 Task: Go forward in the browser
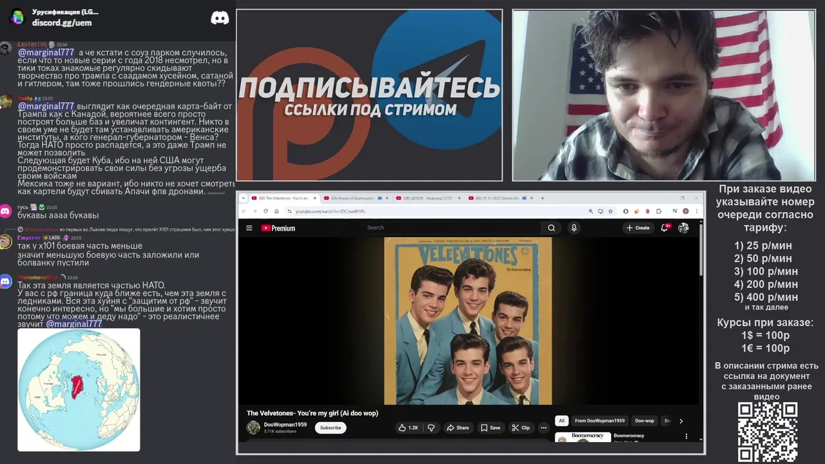pyautogui.click(x=255, y=211)
